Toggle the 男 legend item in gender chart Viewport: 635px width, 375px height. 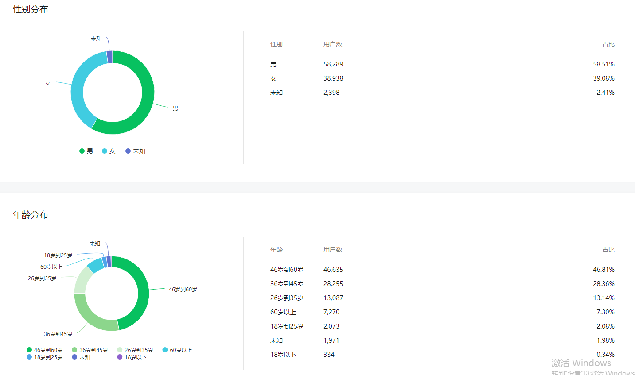click(x=86, y=151)
